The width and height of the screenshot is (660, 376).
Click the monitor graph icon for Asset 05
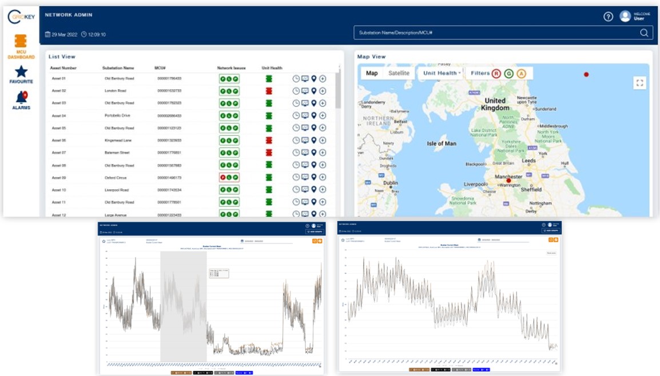pyautogui.click(x=305, y=128)
